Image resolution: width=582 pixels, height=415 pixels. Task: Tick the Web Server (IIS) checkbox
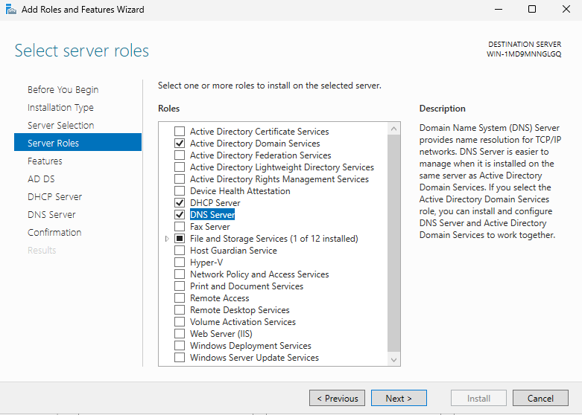[179, 334]
